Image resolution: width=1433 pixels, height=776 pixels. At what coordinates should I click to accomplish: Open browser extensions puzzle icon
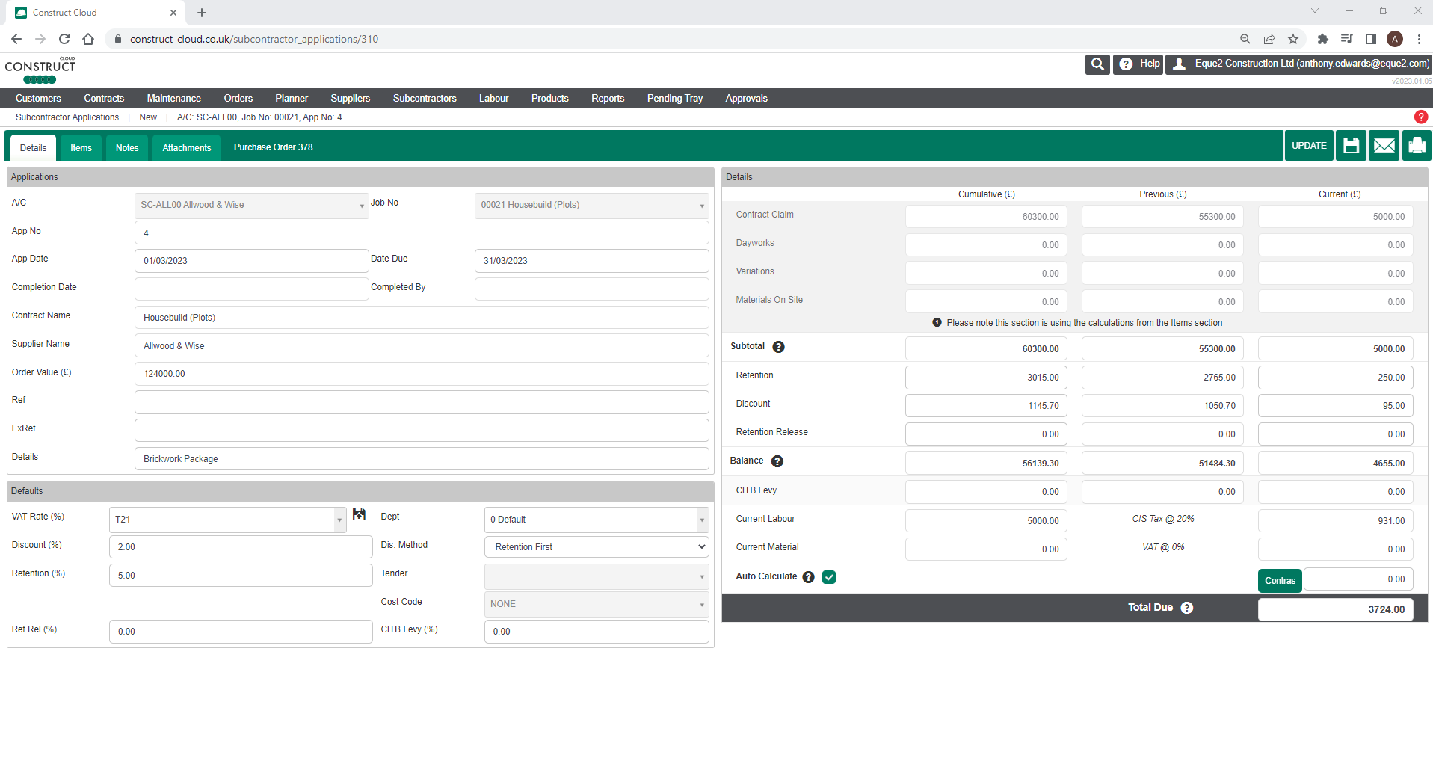point(1322,39)
